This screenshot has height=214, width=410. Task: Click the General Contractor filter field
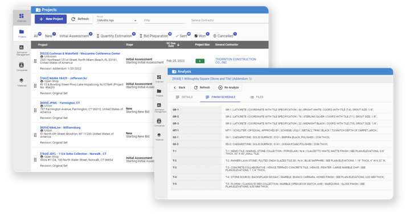229,20
